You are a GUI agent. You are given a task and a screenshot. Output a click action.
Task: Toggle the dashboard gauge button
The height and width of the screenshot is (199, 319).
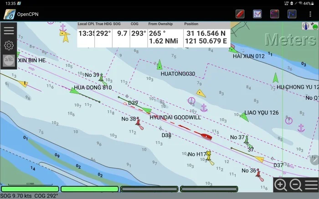[x=9, y=60]
